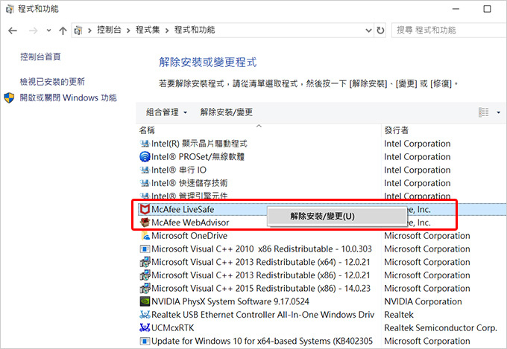Click Update for Windows 10 icon
The height and width of the screenshot is (349, 507).
[x=145, y=341]
